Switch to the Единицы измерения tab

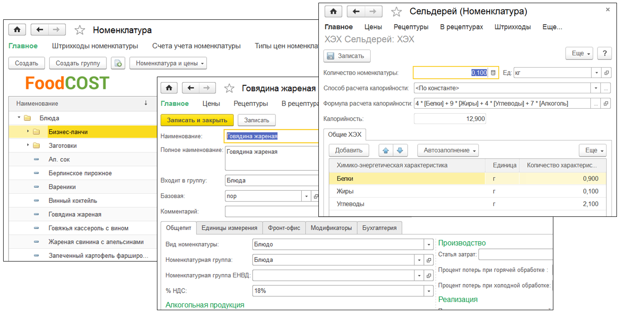[229, 228]
